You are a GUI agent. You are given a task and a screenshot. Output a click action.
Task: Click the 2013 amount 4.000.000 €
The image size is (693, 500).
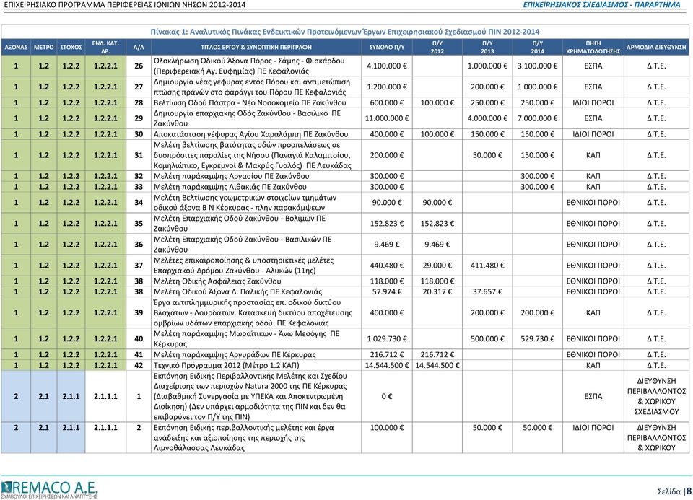(487, 118)
